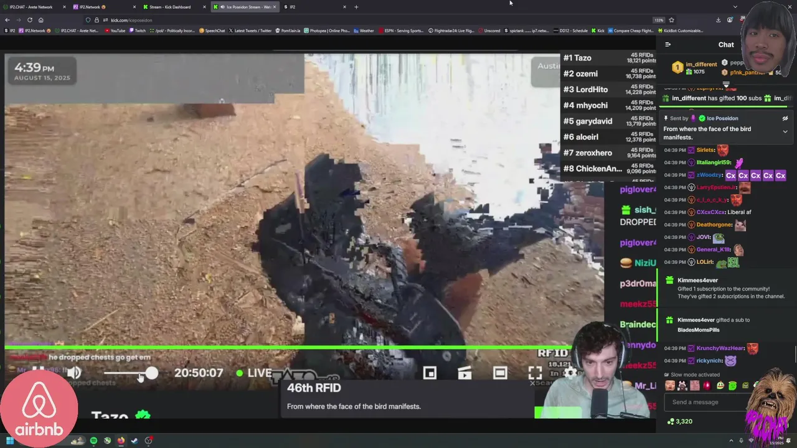Click username rickynich in chat
Image resolution: width=797 pixels, height=448 pixels.
pos(709,361)
